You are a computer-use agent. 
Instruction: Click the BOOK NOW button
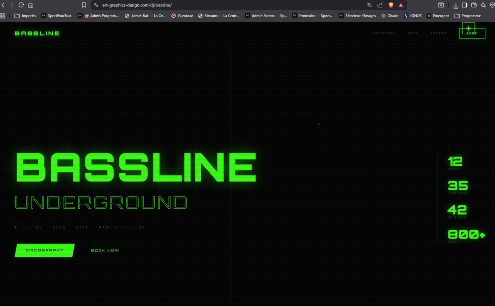coord(105,250)
